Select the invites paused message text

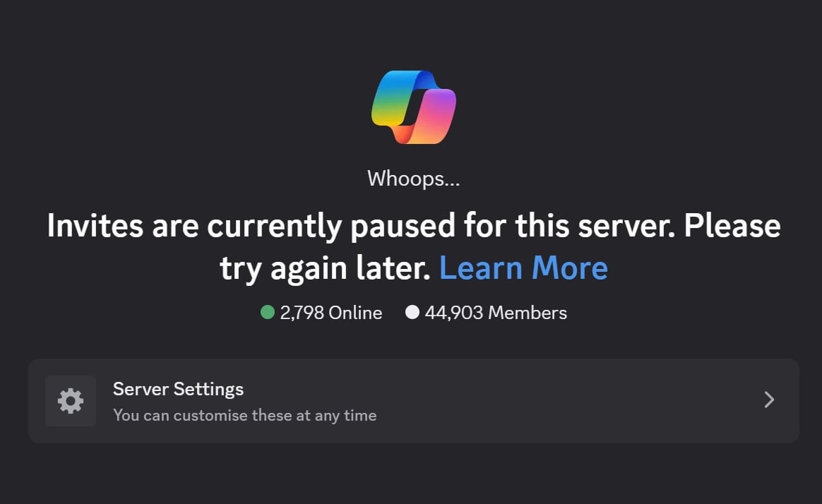pos(413,226)
